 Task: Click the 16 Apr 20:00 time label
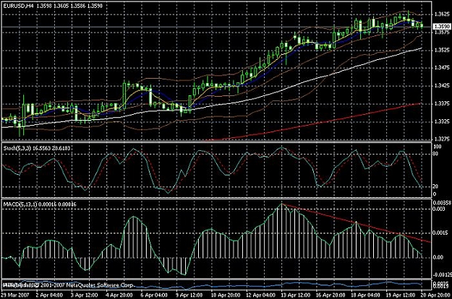pyautogui.click(x=331, y=295)
